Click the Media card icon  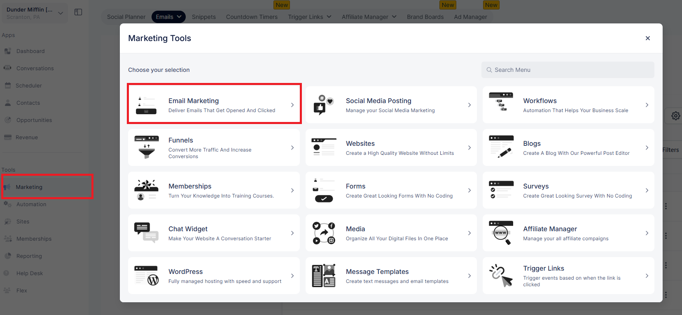(x=324, y=233)
